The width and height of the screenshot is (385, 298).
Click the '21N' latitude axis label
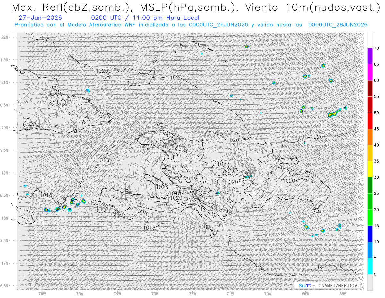point(5,82)
